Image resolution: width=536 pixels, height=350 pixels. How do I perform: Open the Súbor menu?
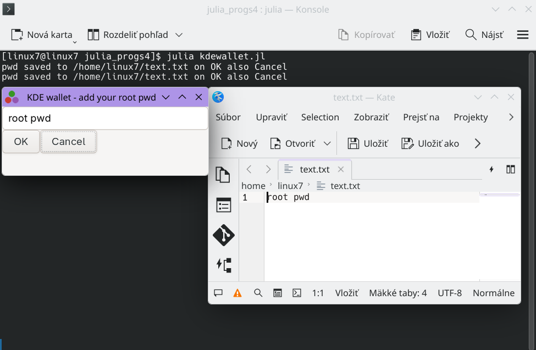pyautogui.click(x=228, y=117)
